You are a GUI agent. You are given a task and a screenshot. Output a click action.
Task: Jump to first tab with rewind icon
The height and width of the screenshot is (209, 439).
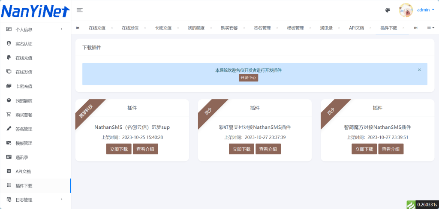[x=78, y=28]
